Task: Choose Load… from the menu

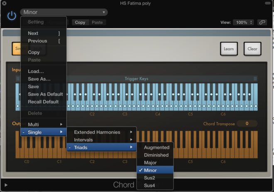Action: click(44, 71)
